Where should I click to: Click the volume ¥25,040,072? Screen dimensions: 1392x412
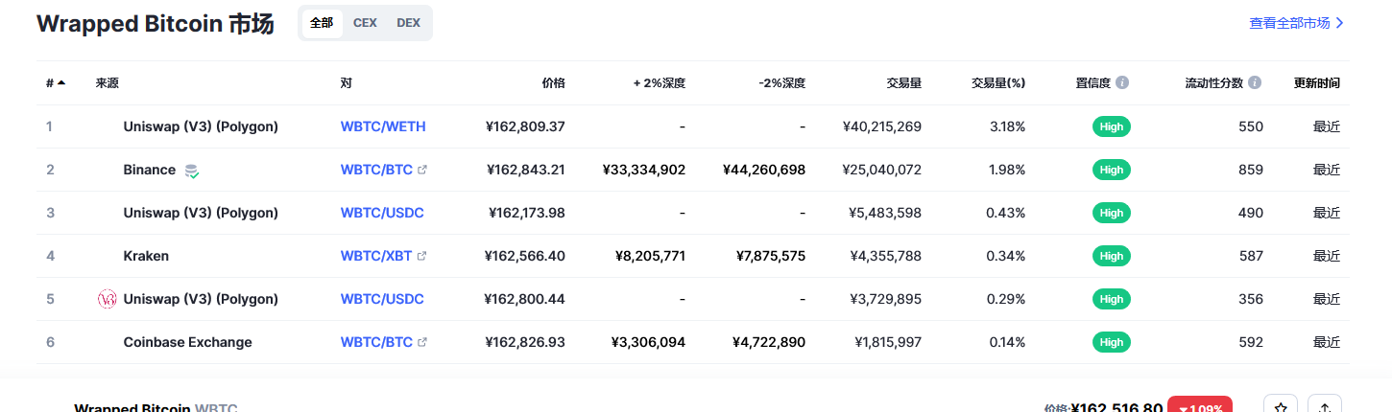click(881, 170)
